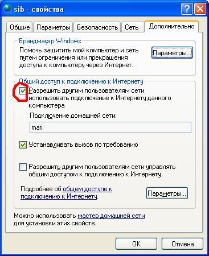This screenshot has width=209, height=256.
Task: Open the Параметры tab
Action: tap(54, 27)
